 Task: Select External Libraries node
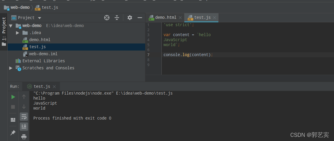[x=43, y=61]
